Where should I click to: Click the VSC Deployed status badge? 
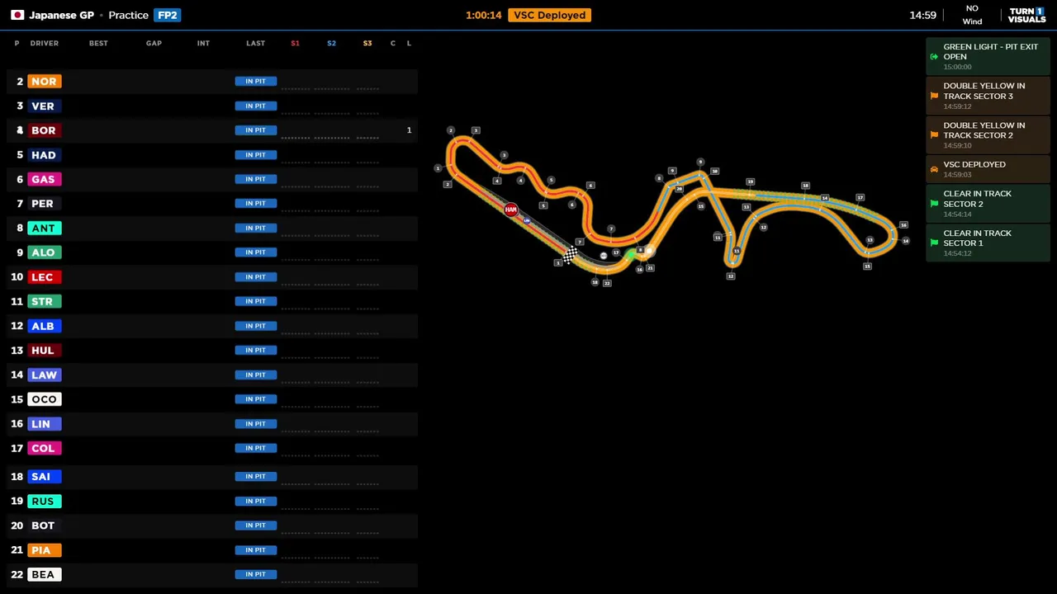point(549,15)
